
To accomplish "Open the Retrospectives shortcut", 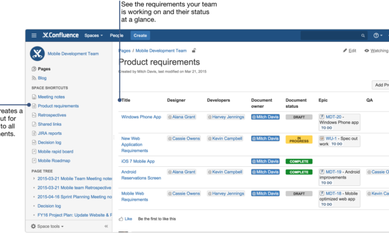I will [x=52, y=115].
